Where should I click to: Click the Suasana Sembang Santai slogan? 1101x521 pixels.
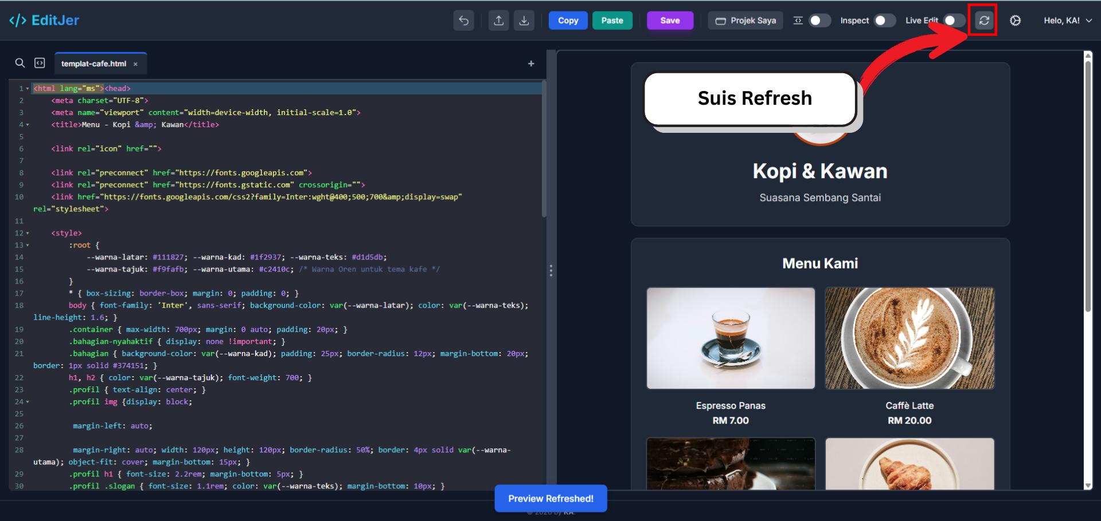tap(820, 198)
